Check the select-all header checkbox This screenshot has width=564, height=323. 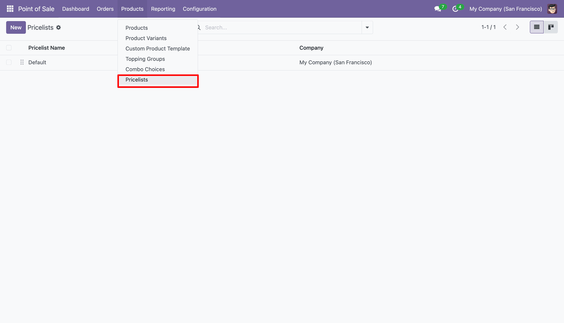(9, 48)
